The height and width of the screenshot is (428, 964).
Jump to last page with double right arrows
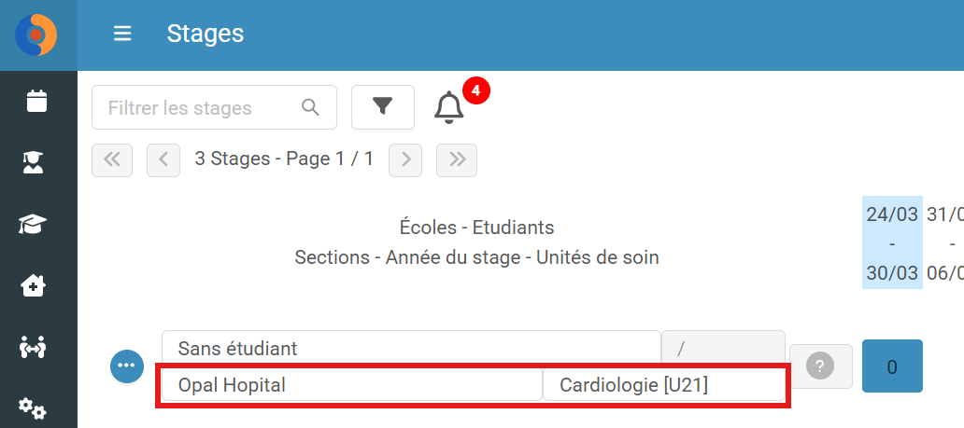point(457,159)
